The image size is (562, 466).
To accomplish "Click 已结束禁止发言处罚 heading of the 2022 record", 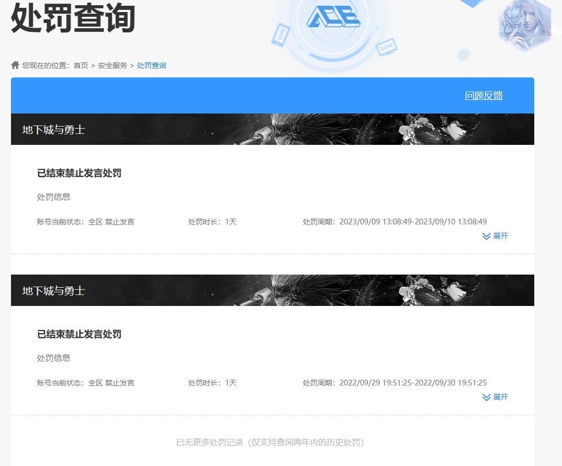I will click(79, 334).
